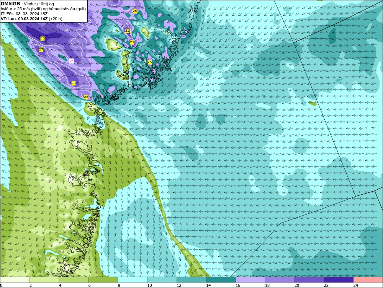
Task: Click the yellow gust label reading 31
Action: (127, 31)
